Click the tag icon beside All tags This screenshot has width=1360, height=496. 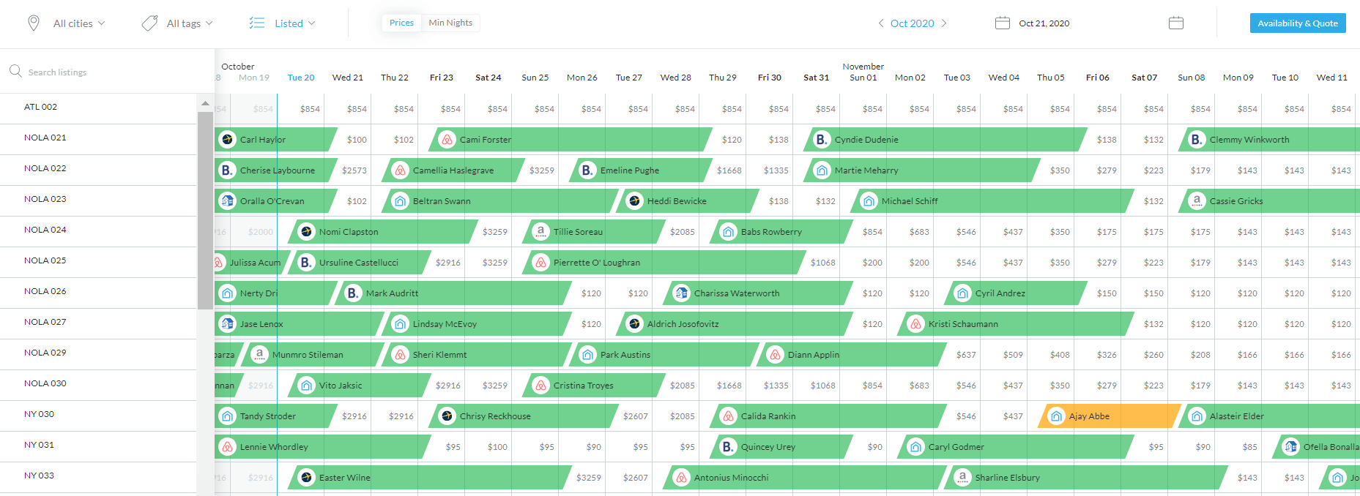149,23
